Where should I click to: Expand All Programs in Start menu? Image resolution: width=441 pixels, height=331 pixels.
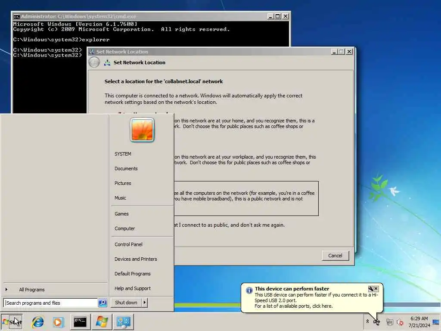click(32, 290)
